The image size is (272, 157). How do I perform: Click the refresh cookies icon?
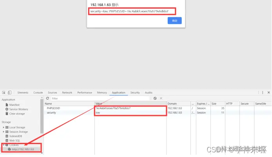(47, 98)
